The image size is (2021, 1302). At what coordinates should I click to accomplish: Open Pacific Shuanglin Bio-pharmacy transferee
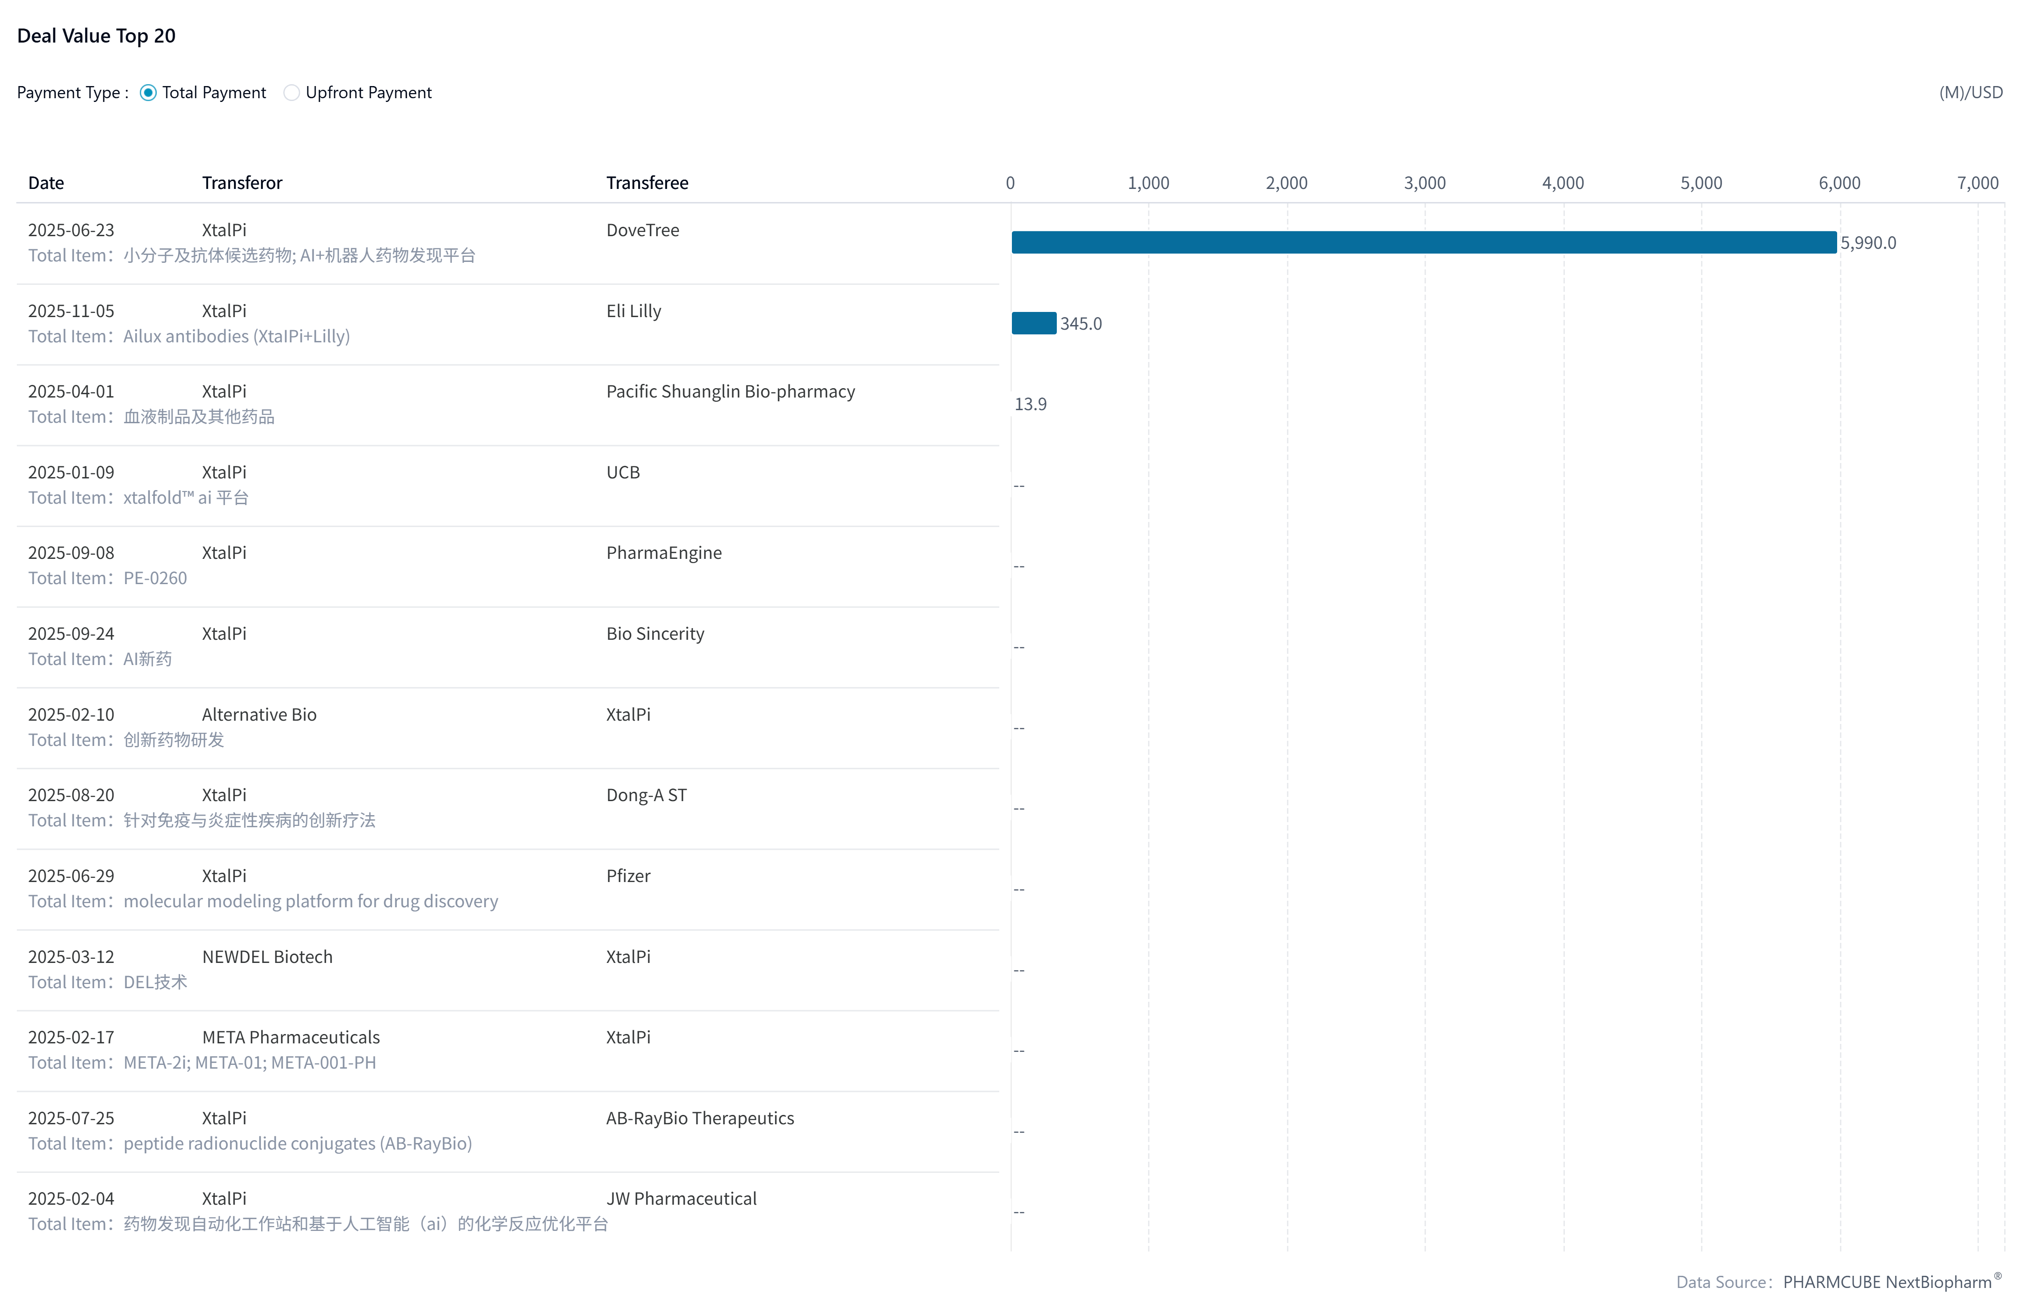731,391
